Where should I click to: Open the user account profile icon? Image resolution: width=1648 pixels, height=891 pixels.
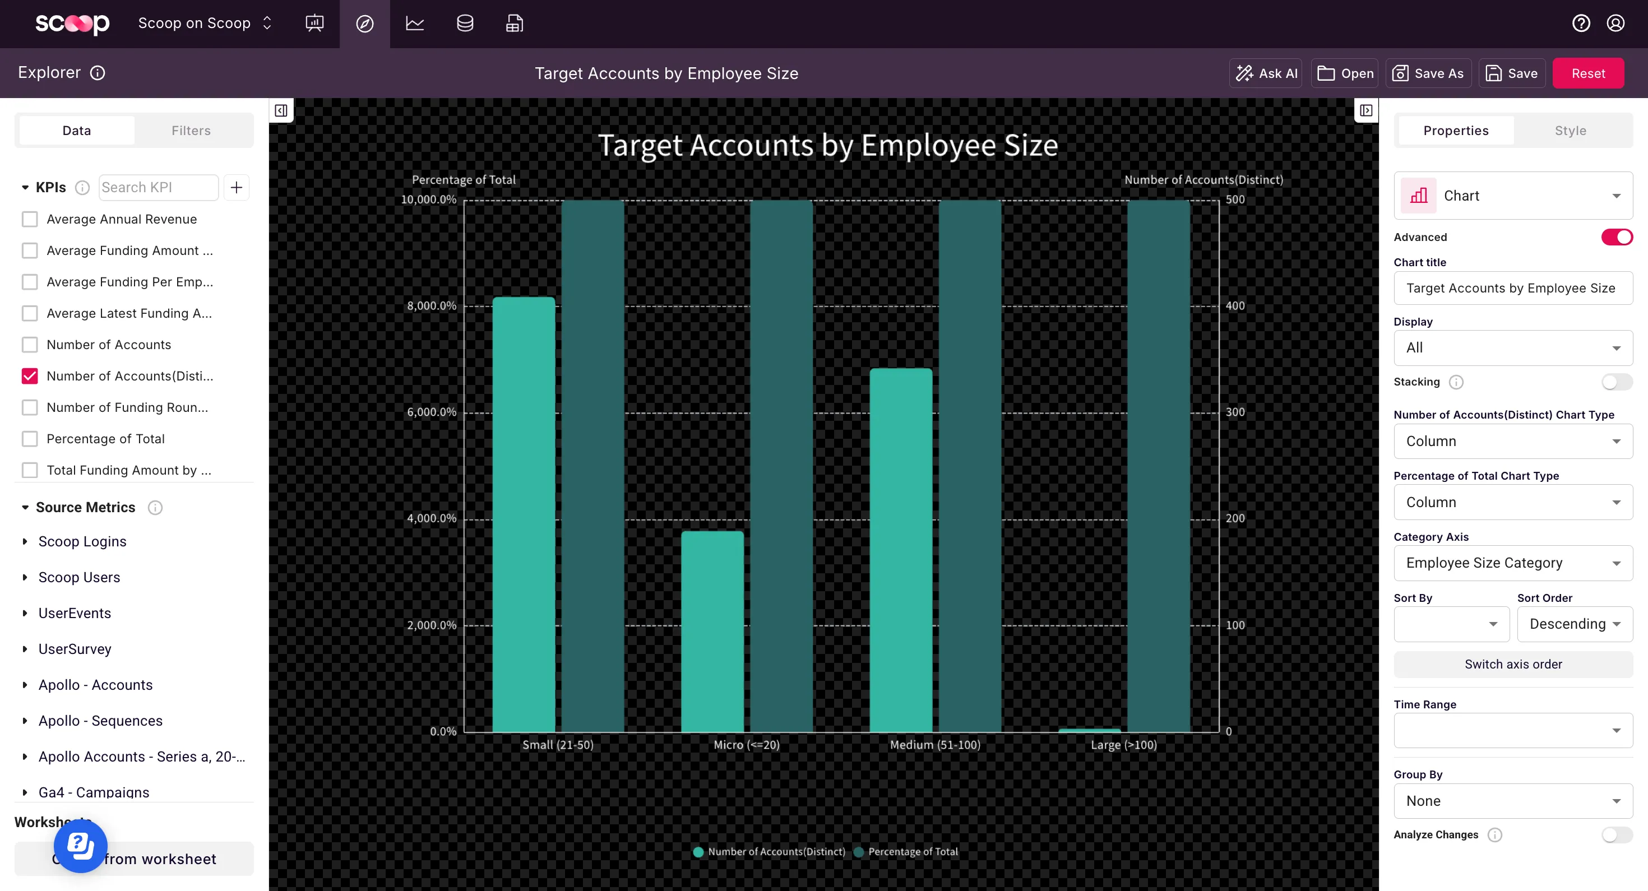click(x=1615, y=24)
